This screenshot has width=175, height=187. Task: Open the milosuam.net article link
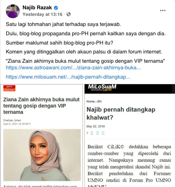pos(68,77)
